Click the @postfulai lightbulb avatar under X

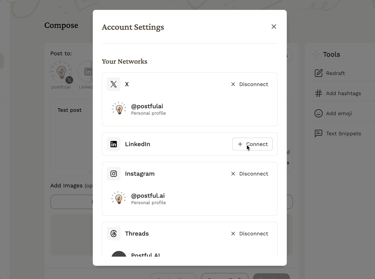pyautogui.click(x=119, y=109)
